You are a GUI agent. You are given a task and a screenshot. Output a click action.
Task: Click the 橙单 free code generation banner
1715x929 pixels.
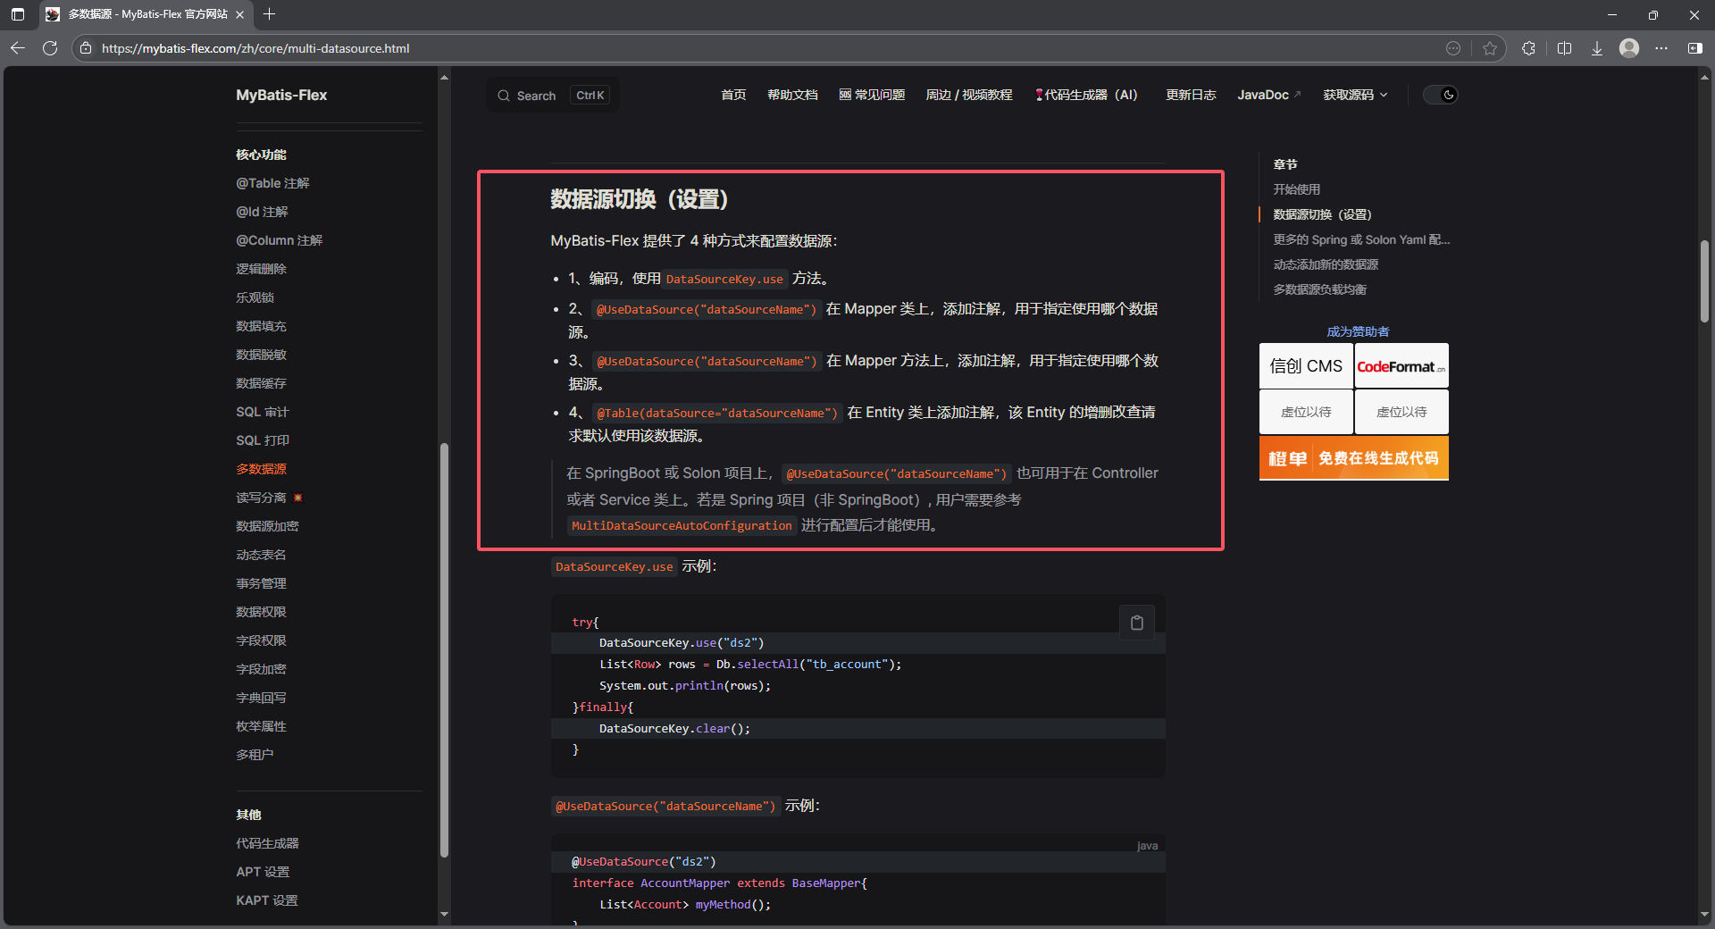1353,457
